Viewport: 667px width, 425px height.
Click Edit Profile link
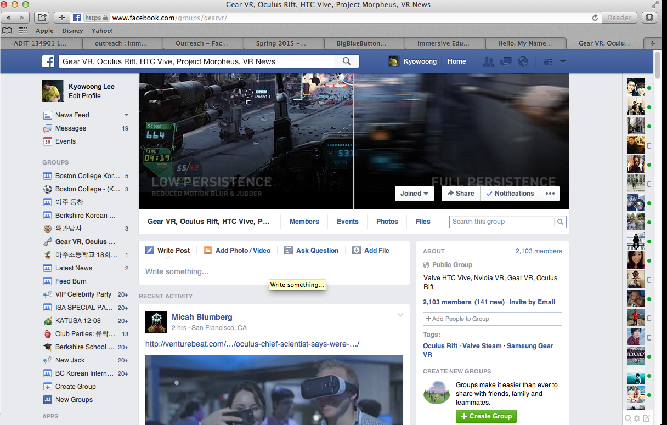pos(84,96)
